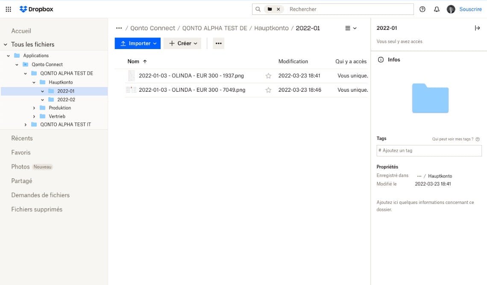487x285 pixels.
Task: Open the help icon in the top bar
Action: coord(422,9)
